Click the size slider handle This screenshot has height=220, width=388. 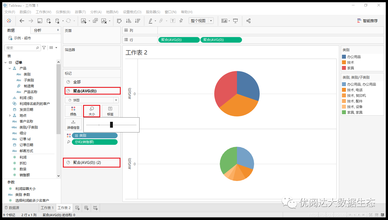click(111, 125)
